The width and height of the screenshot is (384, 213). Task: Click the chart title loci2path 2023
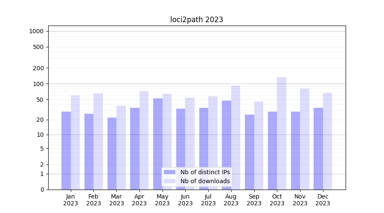pos(197,20)
